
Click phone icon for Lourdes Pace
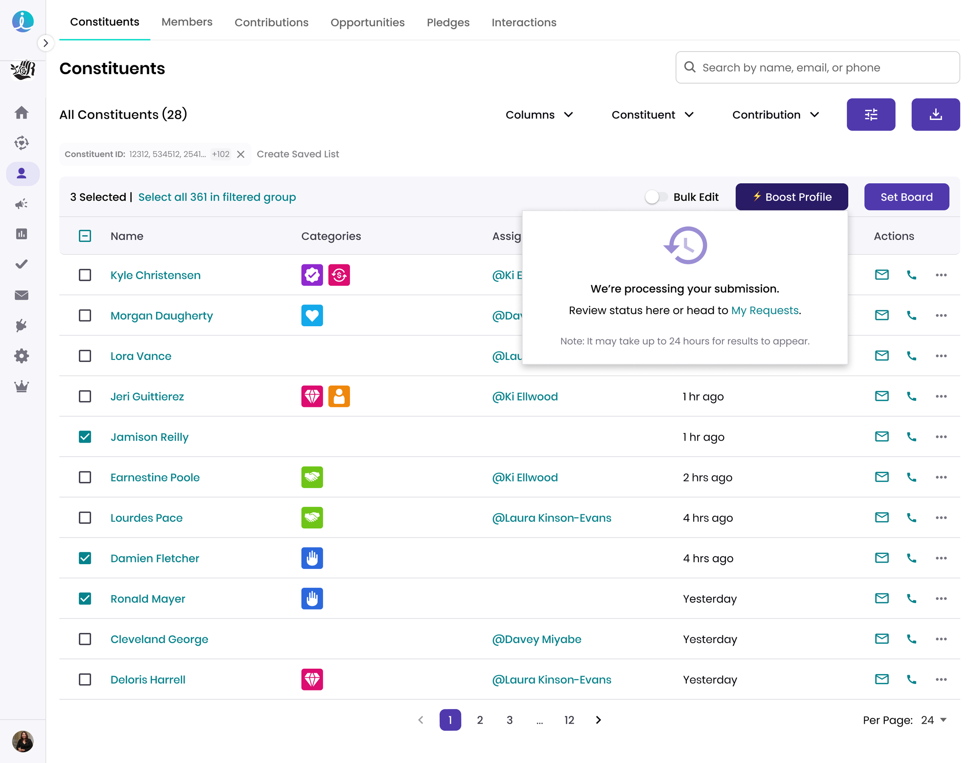point(911,518)
